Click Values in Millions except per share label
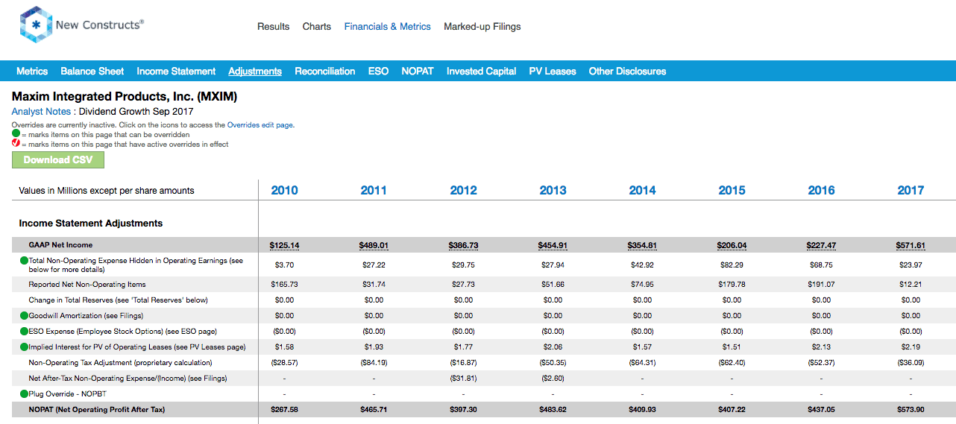The width and height of the screenshot is (956, 424). pyautogui.click(x=107, y=191)
